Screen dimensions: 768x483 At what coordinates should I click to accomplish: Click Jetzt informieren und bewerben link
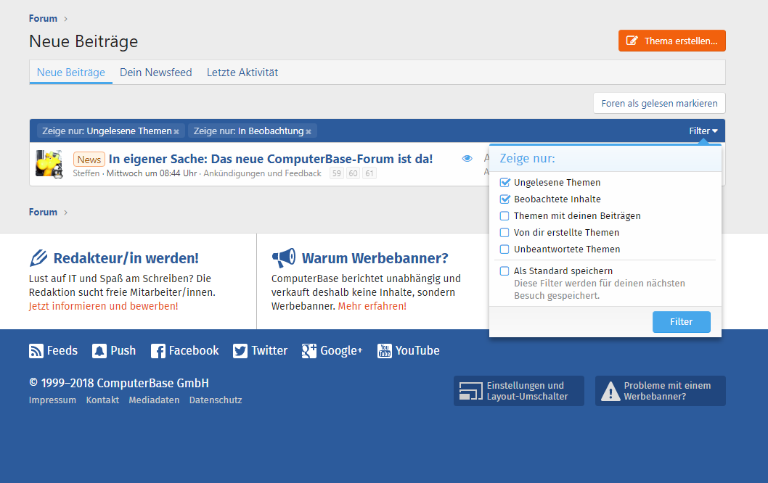[103, 306]
